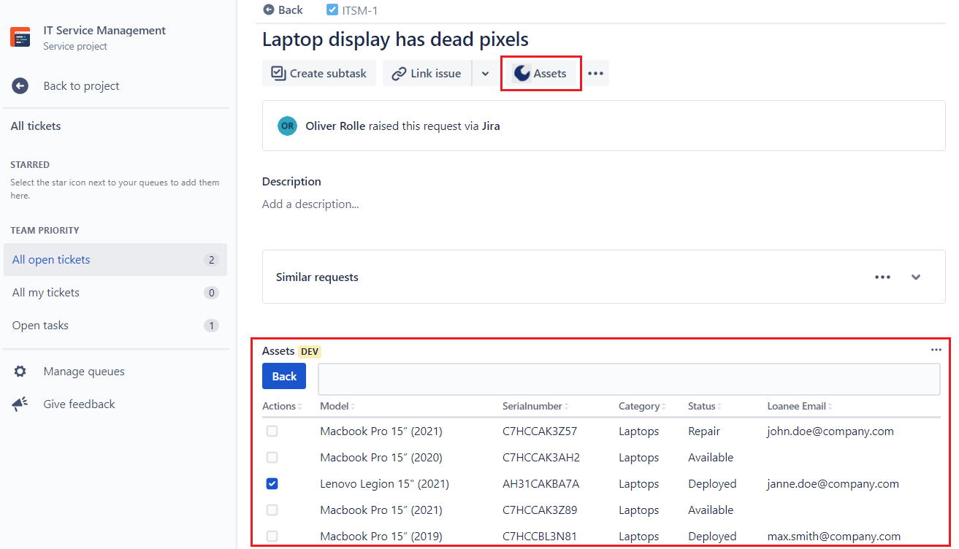Viewport: 959px width, 549px height.
Task: Click the All tickets heading
Action: 36,126
